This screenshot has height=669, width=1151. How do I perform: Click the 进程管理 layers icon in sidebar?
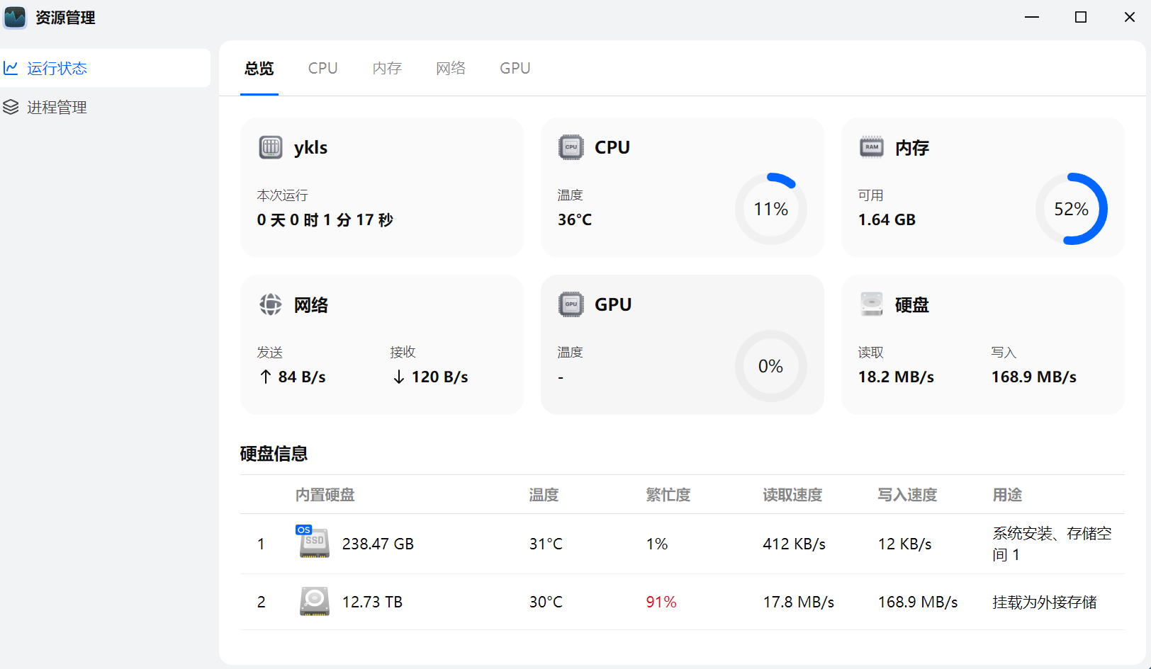(x=11, y=107)
